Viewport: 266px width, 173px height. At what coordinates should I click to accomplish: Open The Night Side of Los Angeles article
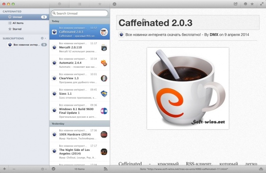(79, 152)
